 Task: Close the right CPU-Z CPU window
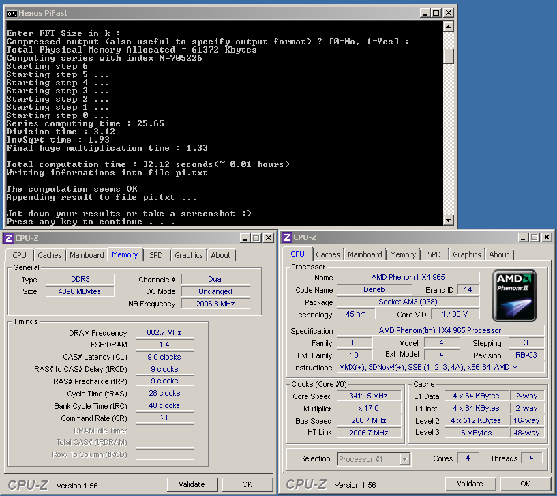coord(547,237)
